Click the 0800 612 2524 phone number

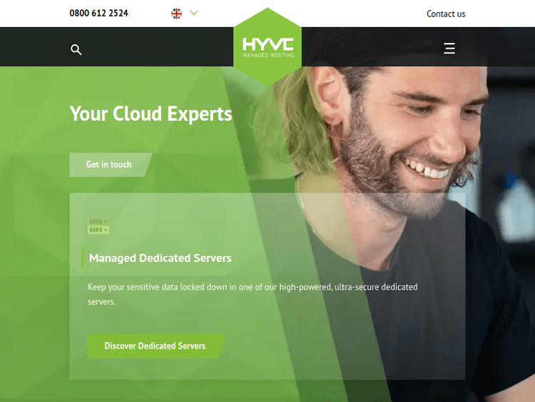[x=98, y=13]
